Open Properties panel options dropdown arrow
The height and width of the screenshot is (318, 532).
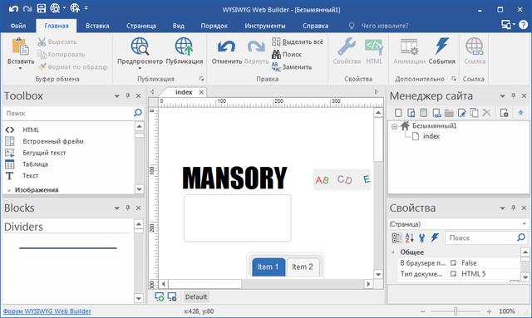[x=502, y=208]
